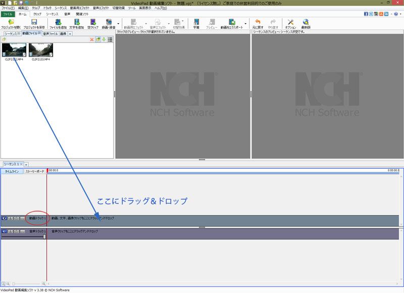Expand the help icon dropdown arrow
The image size is (404, 293).
[x=400, y=14]
